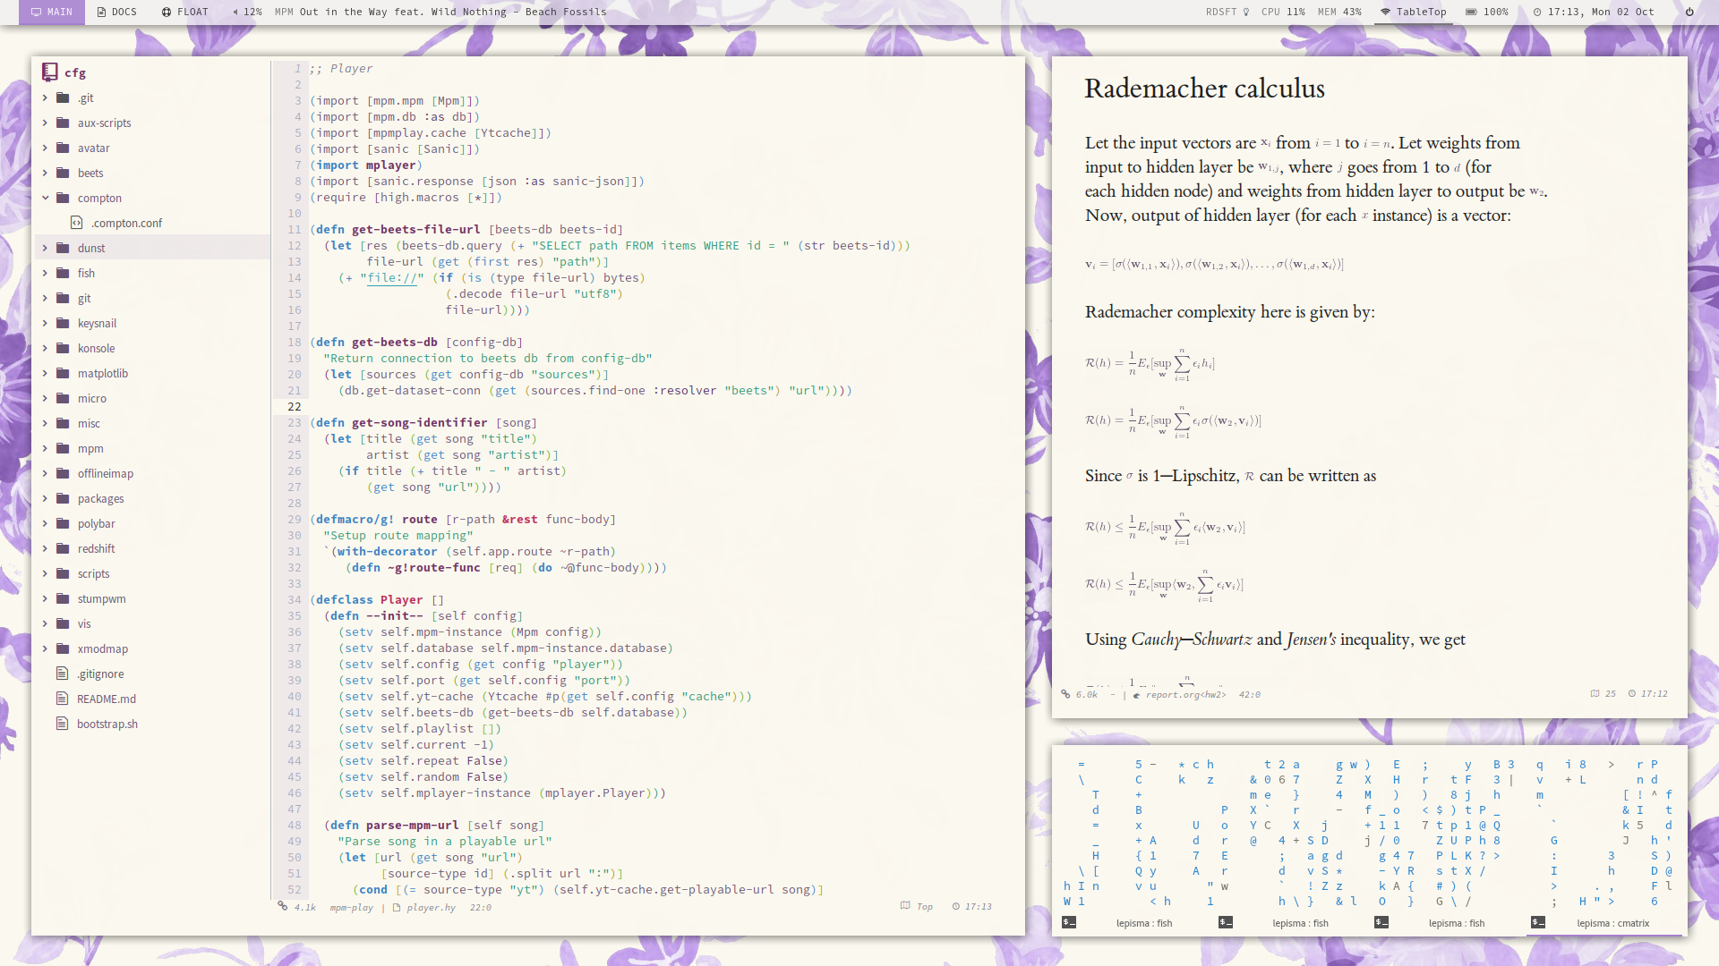Open bootstrap.sh in file tree
The image size is (1719, 966).
pyautogui.click(x=107, y=724)
